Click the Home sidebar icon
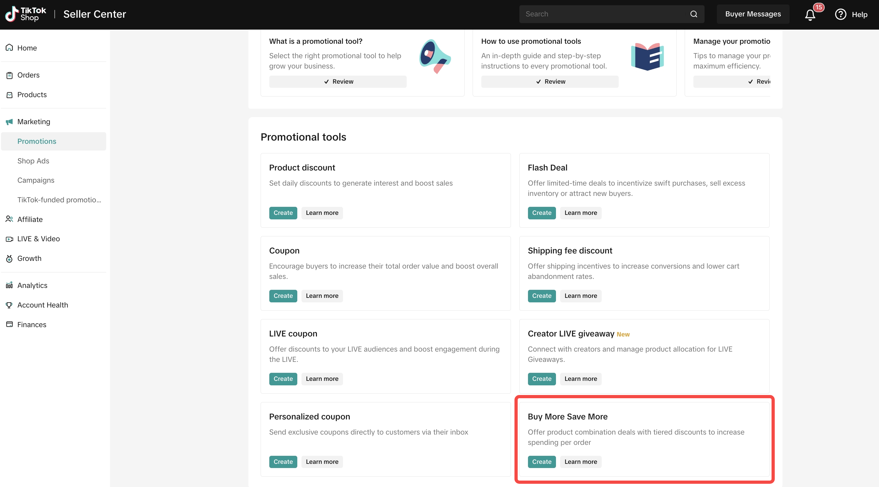The width and height of the screenshot is (879, 487). coord(9,48)
